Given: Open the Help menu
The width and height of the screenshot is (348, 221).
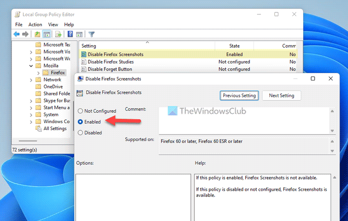Looking at the screenshot, I should coord(69,24).
